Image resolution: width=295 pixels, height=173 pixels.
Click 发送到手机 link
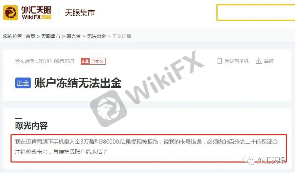click(237, 61)
